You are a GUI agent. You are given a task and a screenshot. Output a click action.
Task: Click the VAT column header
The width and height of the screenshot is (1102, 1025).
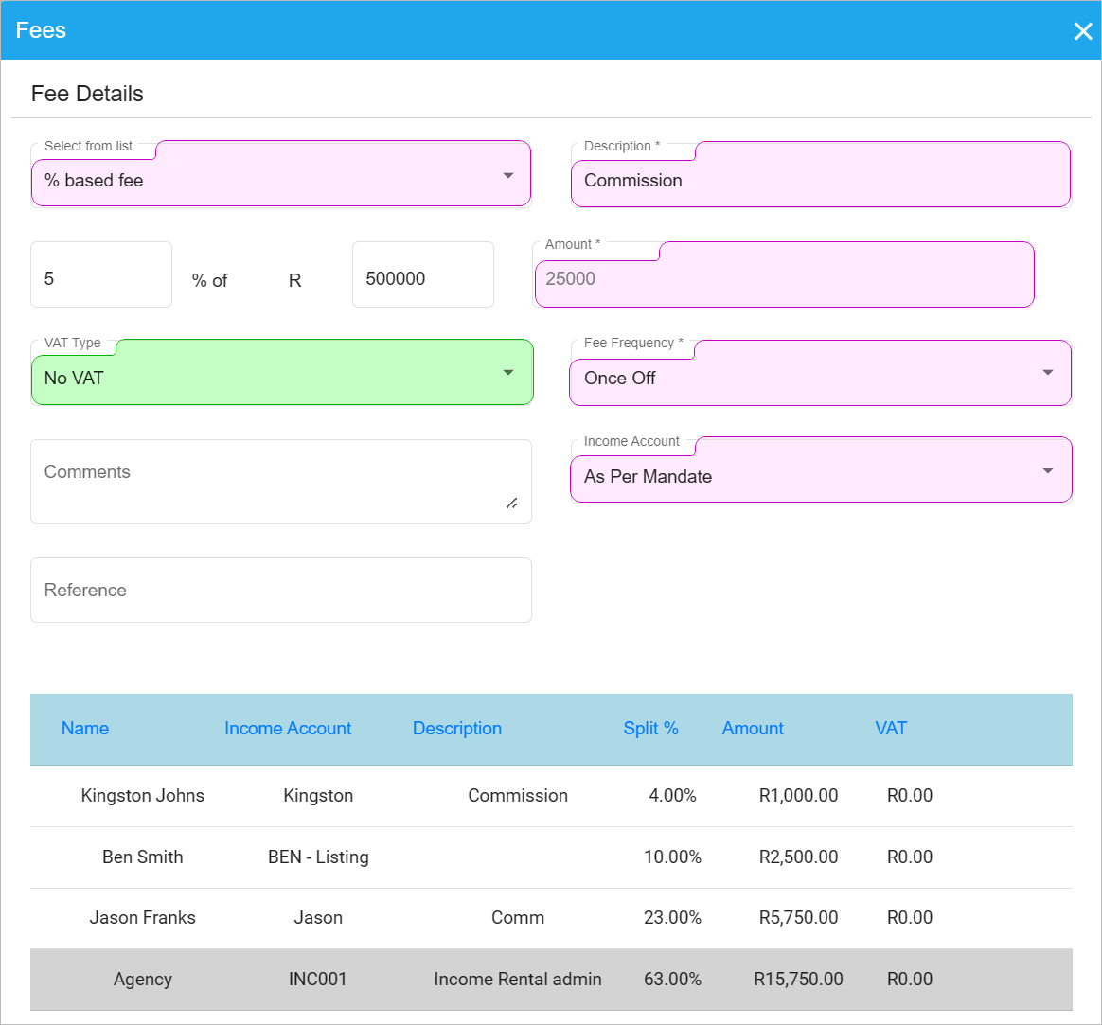pos(890,728)
